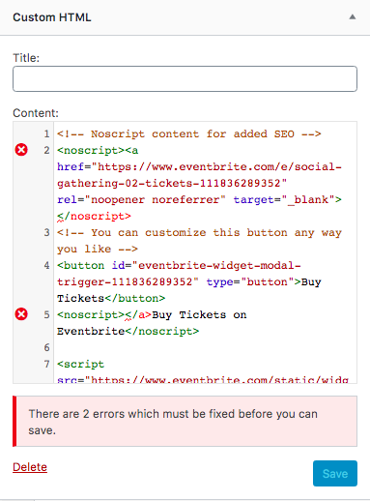Click line number 6 in the gutter
This screenshot has height=501, width=370.
tap(46, 347)
